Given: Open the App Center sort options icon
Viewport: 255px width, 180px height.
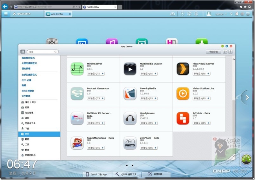Looking at the screenshot, I should (225, 52).
